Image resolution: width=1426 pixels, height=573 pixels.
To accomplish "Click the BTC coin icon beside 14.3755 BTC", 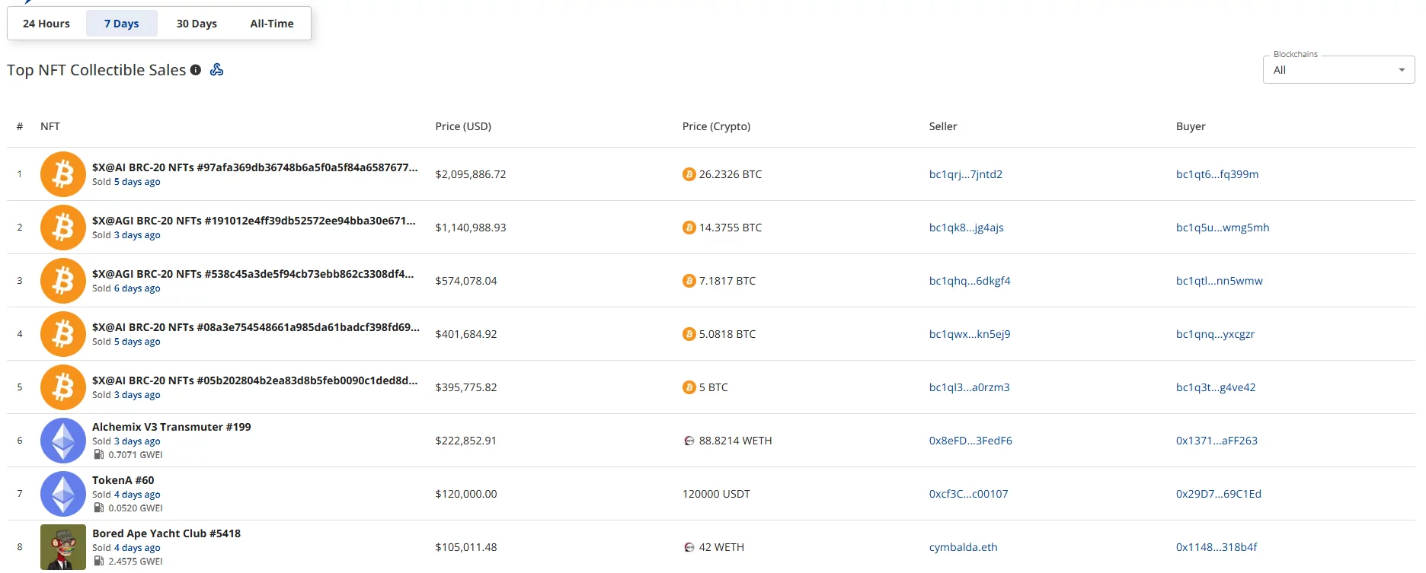I will (x=689, y=228).
